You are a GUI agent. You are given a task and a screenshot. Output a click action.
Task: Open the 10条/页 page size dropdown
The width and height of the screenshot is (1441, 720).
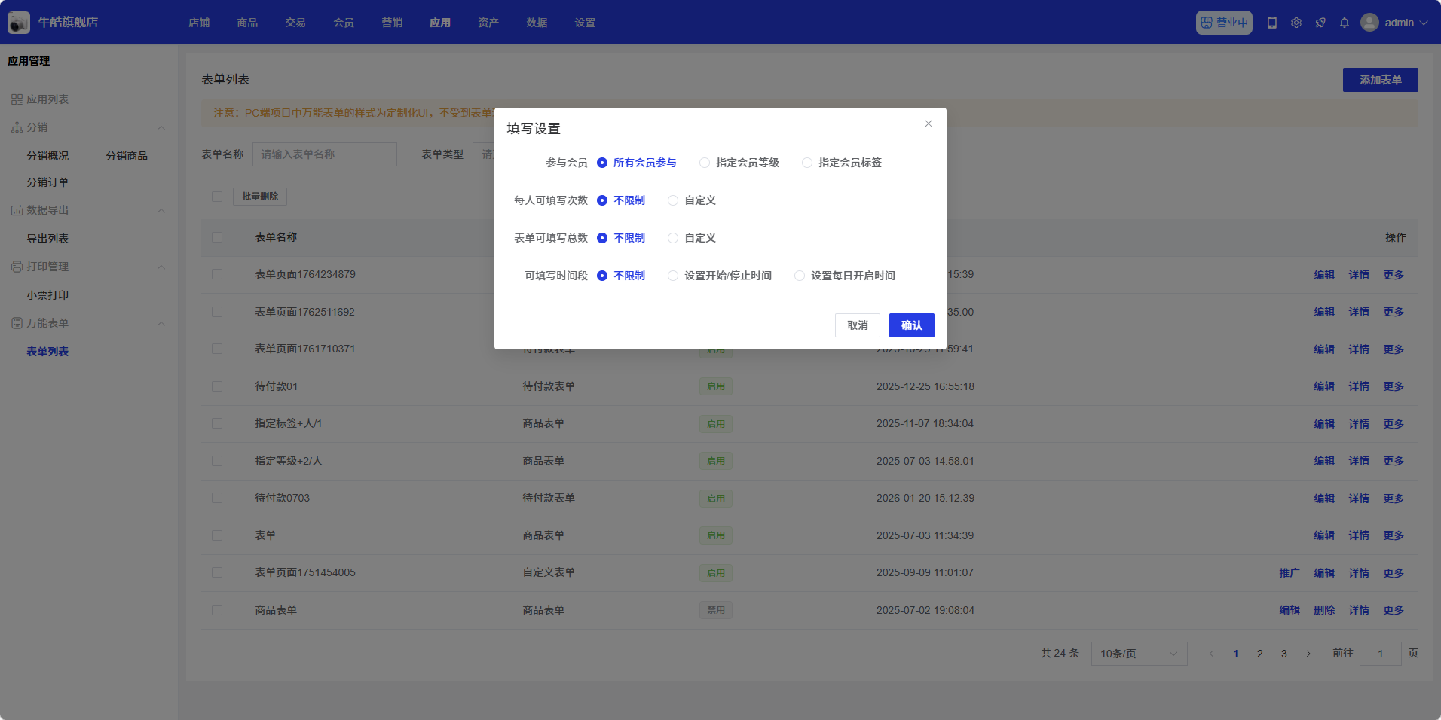[1139, 654]
